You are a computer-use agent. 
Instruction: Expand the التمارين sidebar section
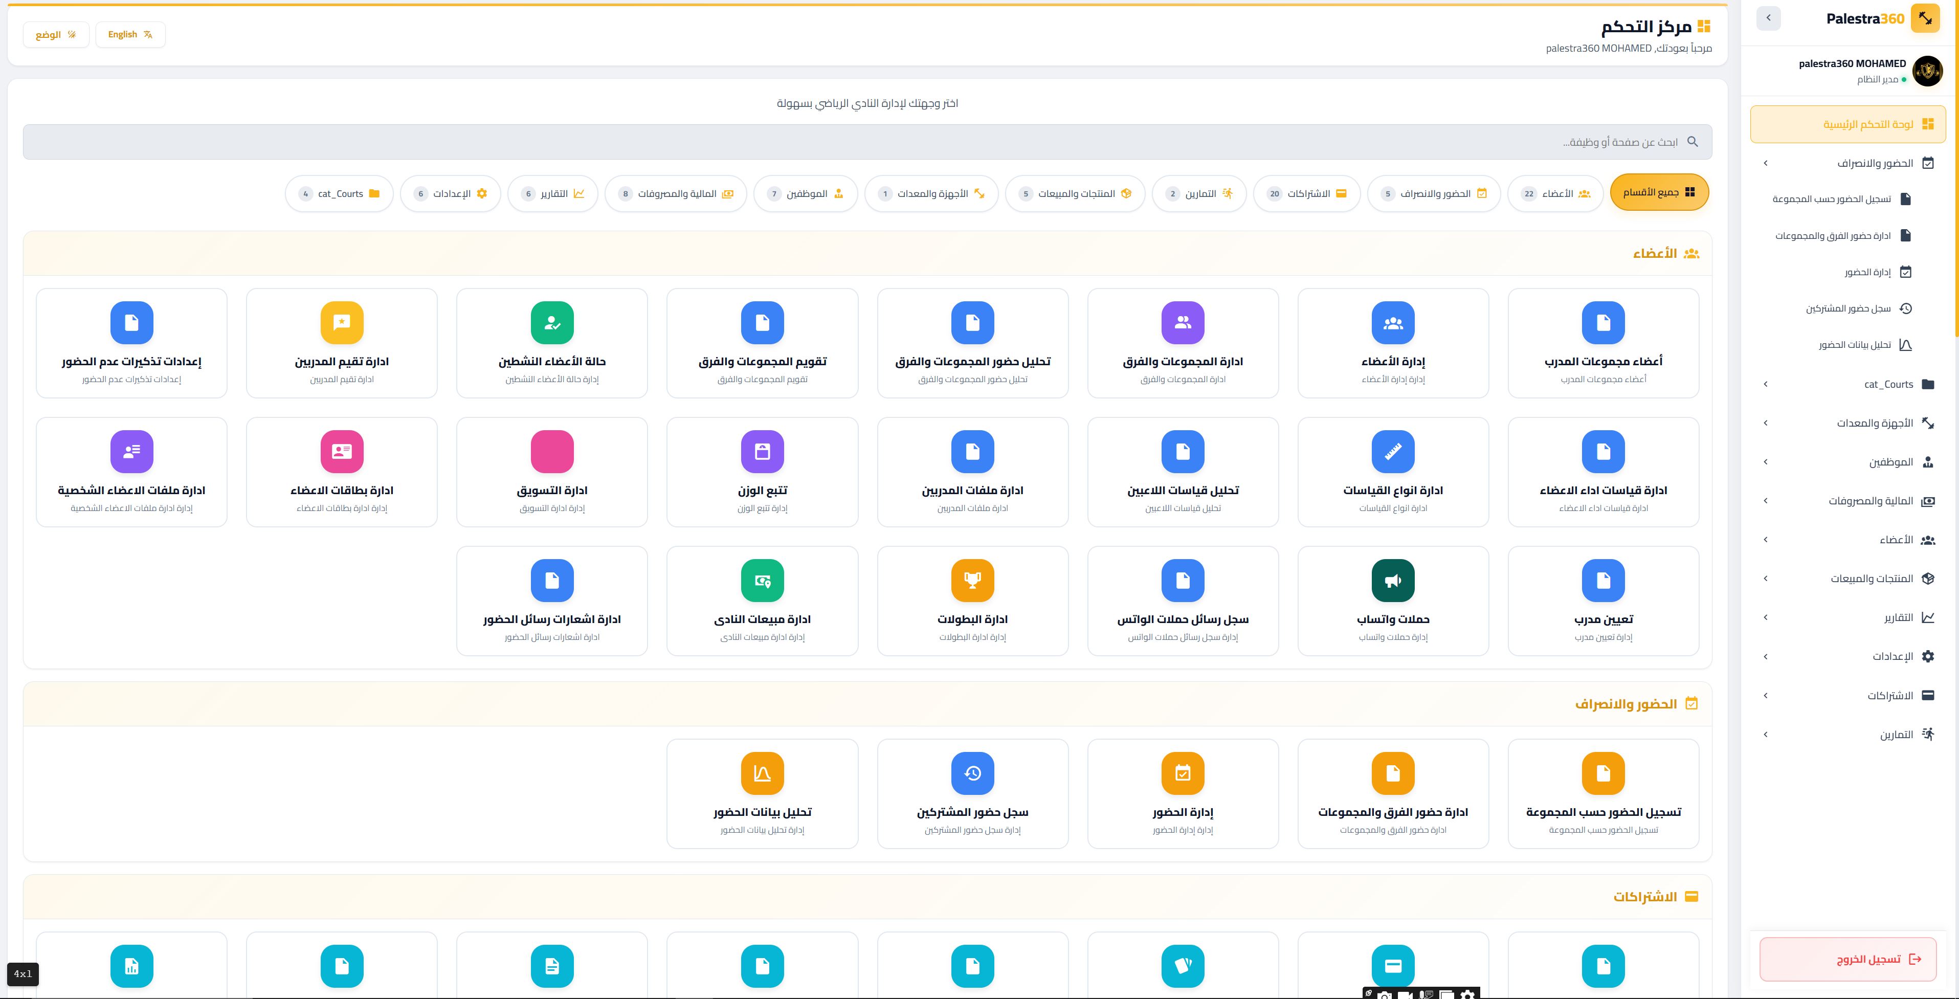(1847, 734)
